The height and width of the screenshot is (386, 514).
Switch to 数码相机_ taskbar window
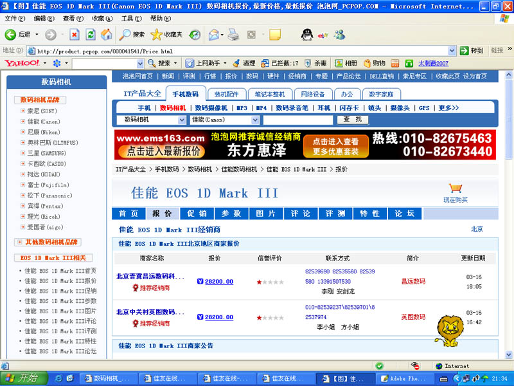pos(109,379)
